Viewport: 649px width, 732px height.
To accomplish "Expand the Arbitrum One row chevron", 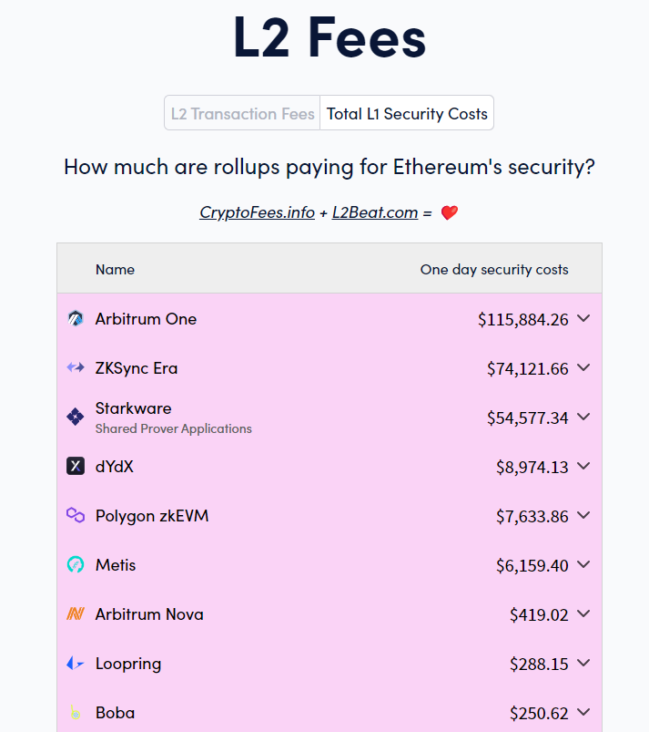I will click(583, 319).
